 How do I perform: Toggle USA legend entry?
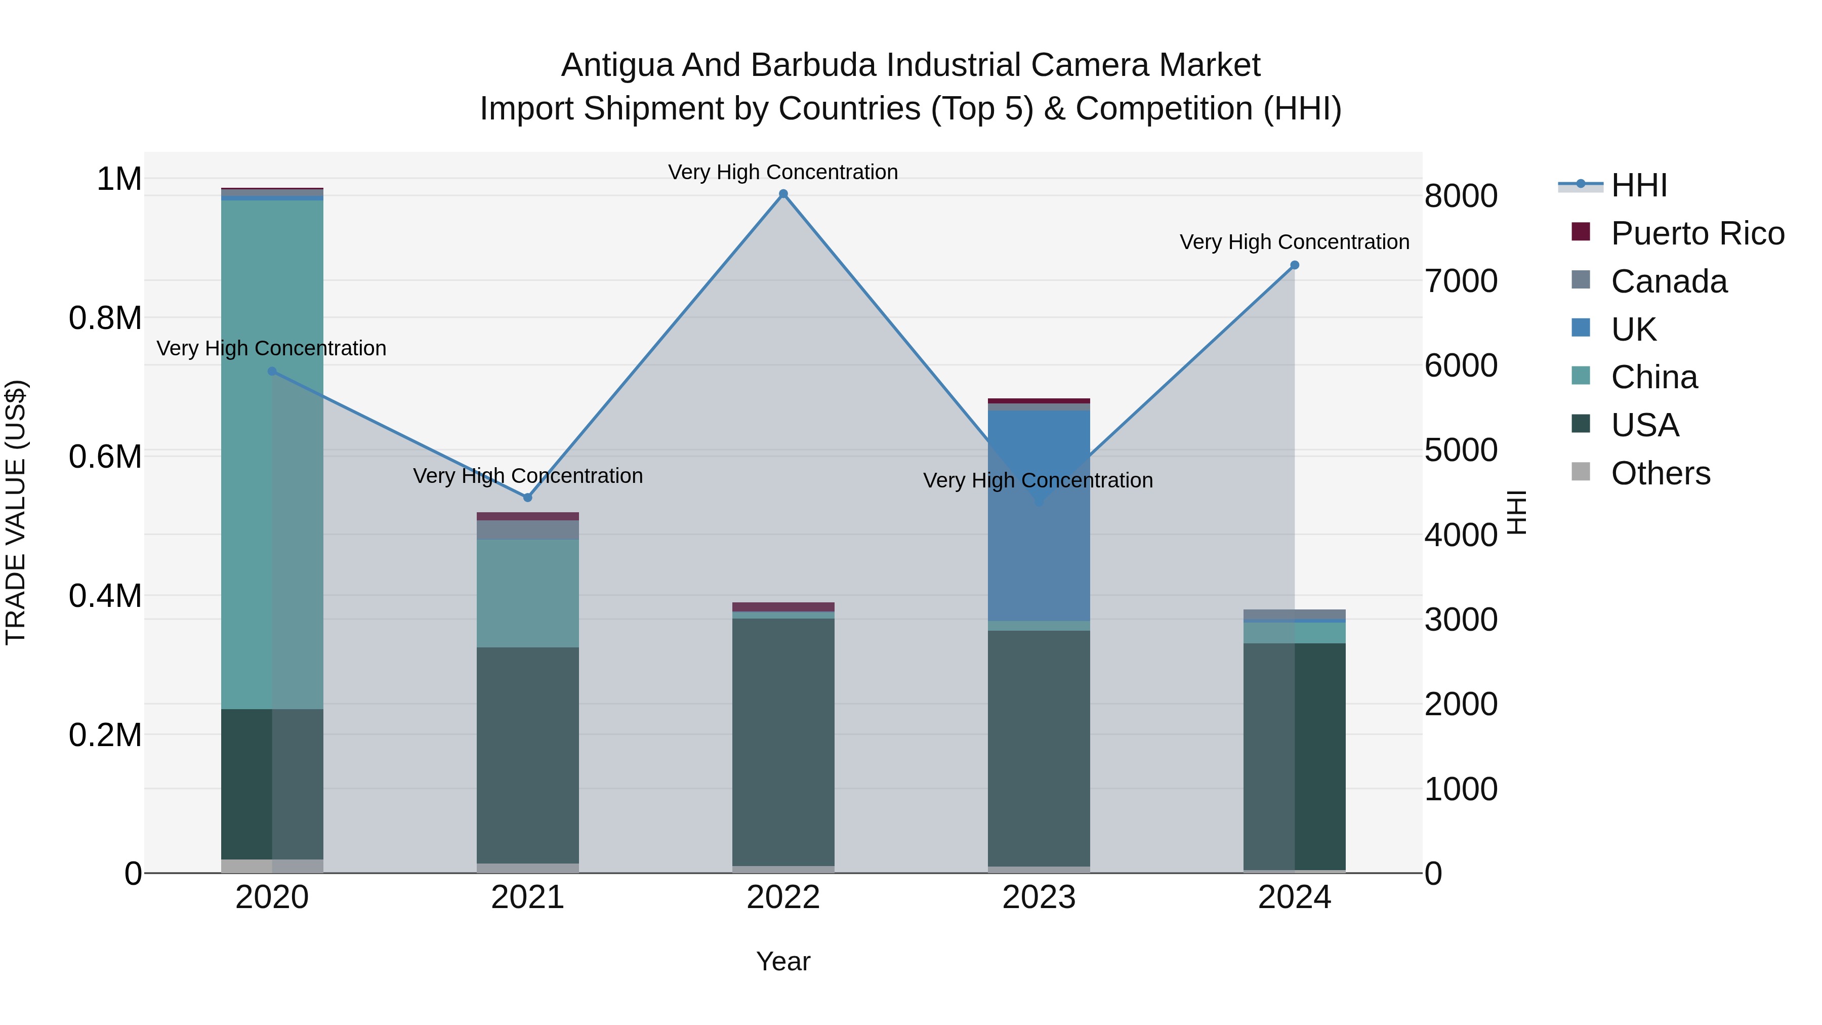(x=1625, y=425)
